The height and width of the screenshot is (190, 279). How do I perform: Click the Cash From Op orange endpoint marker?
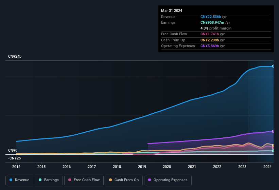pyautogui.click(x=273, y=145)
